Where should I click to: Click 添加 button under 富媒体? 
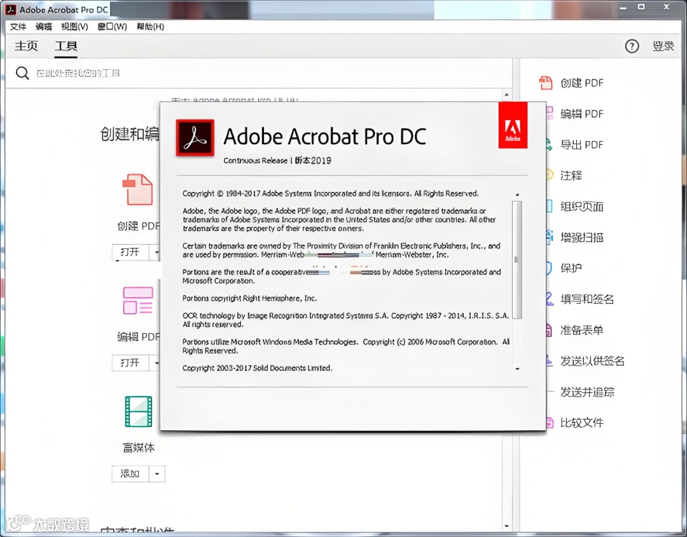130,473
